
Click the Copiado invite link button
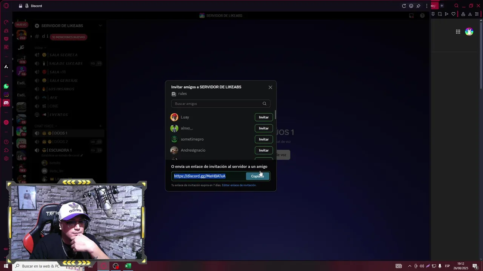click(x=257, y=176)
